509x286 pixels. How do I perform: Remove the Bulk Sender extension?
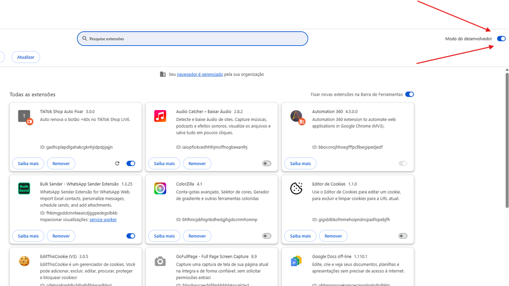click(61, 236)
